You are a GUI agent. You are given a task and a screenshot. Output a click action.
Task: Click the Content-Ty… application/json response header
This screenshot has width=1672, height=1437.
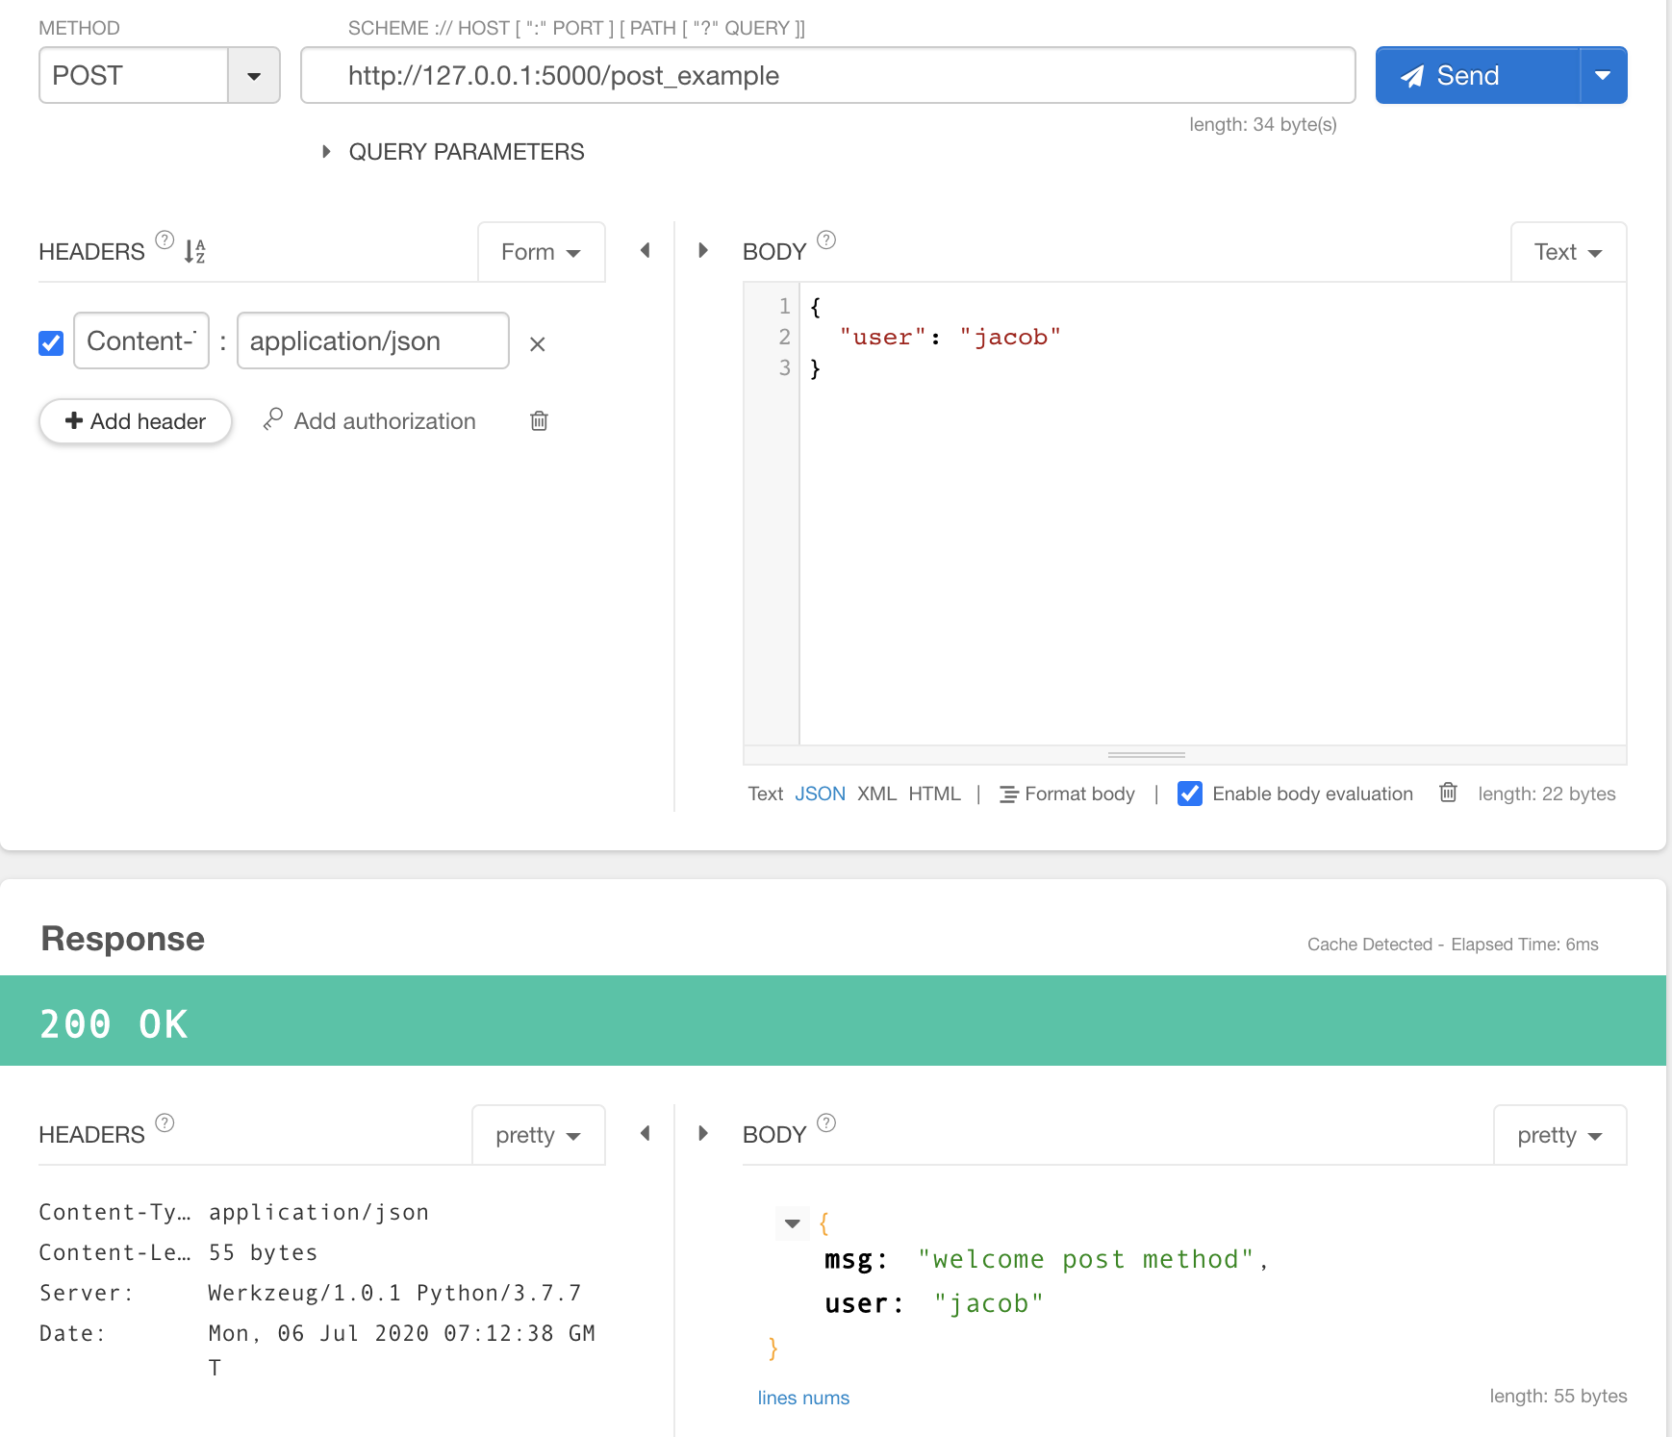tap(234, 1212)
